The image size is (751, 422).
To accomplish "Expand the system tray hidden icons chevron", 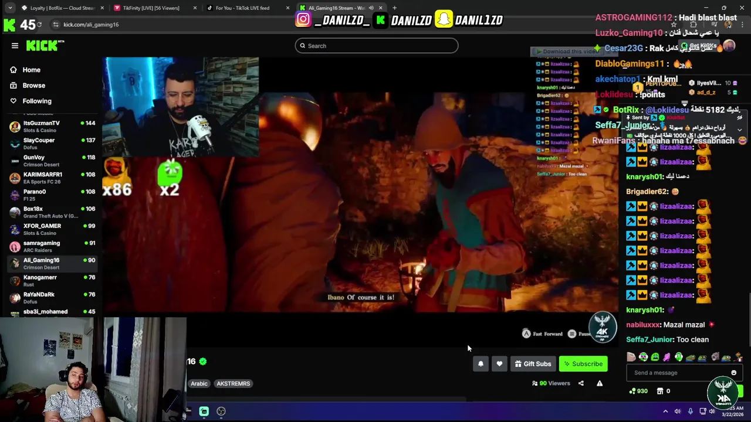I will click(665, 411).
